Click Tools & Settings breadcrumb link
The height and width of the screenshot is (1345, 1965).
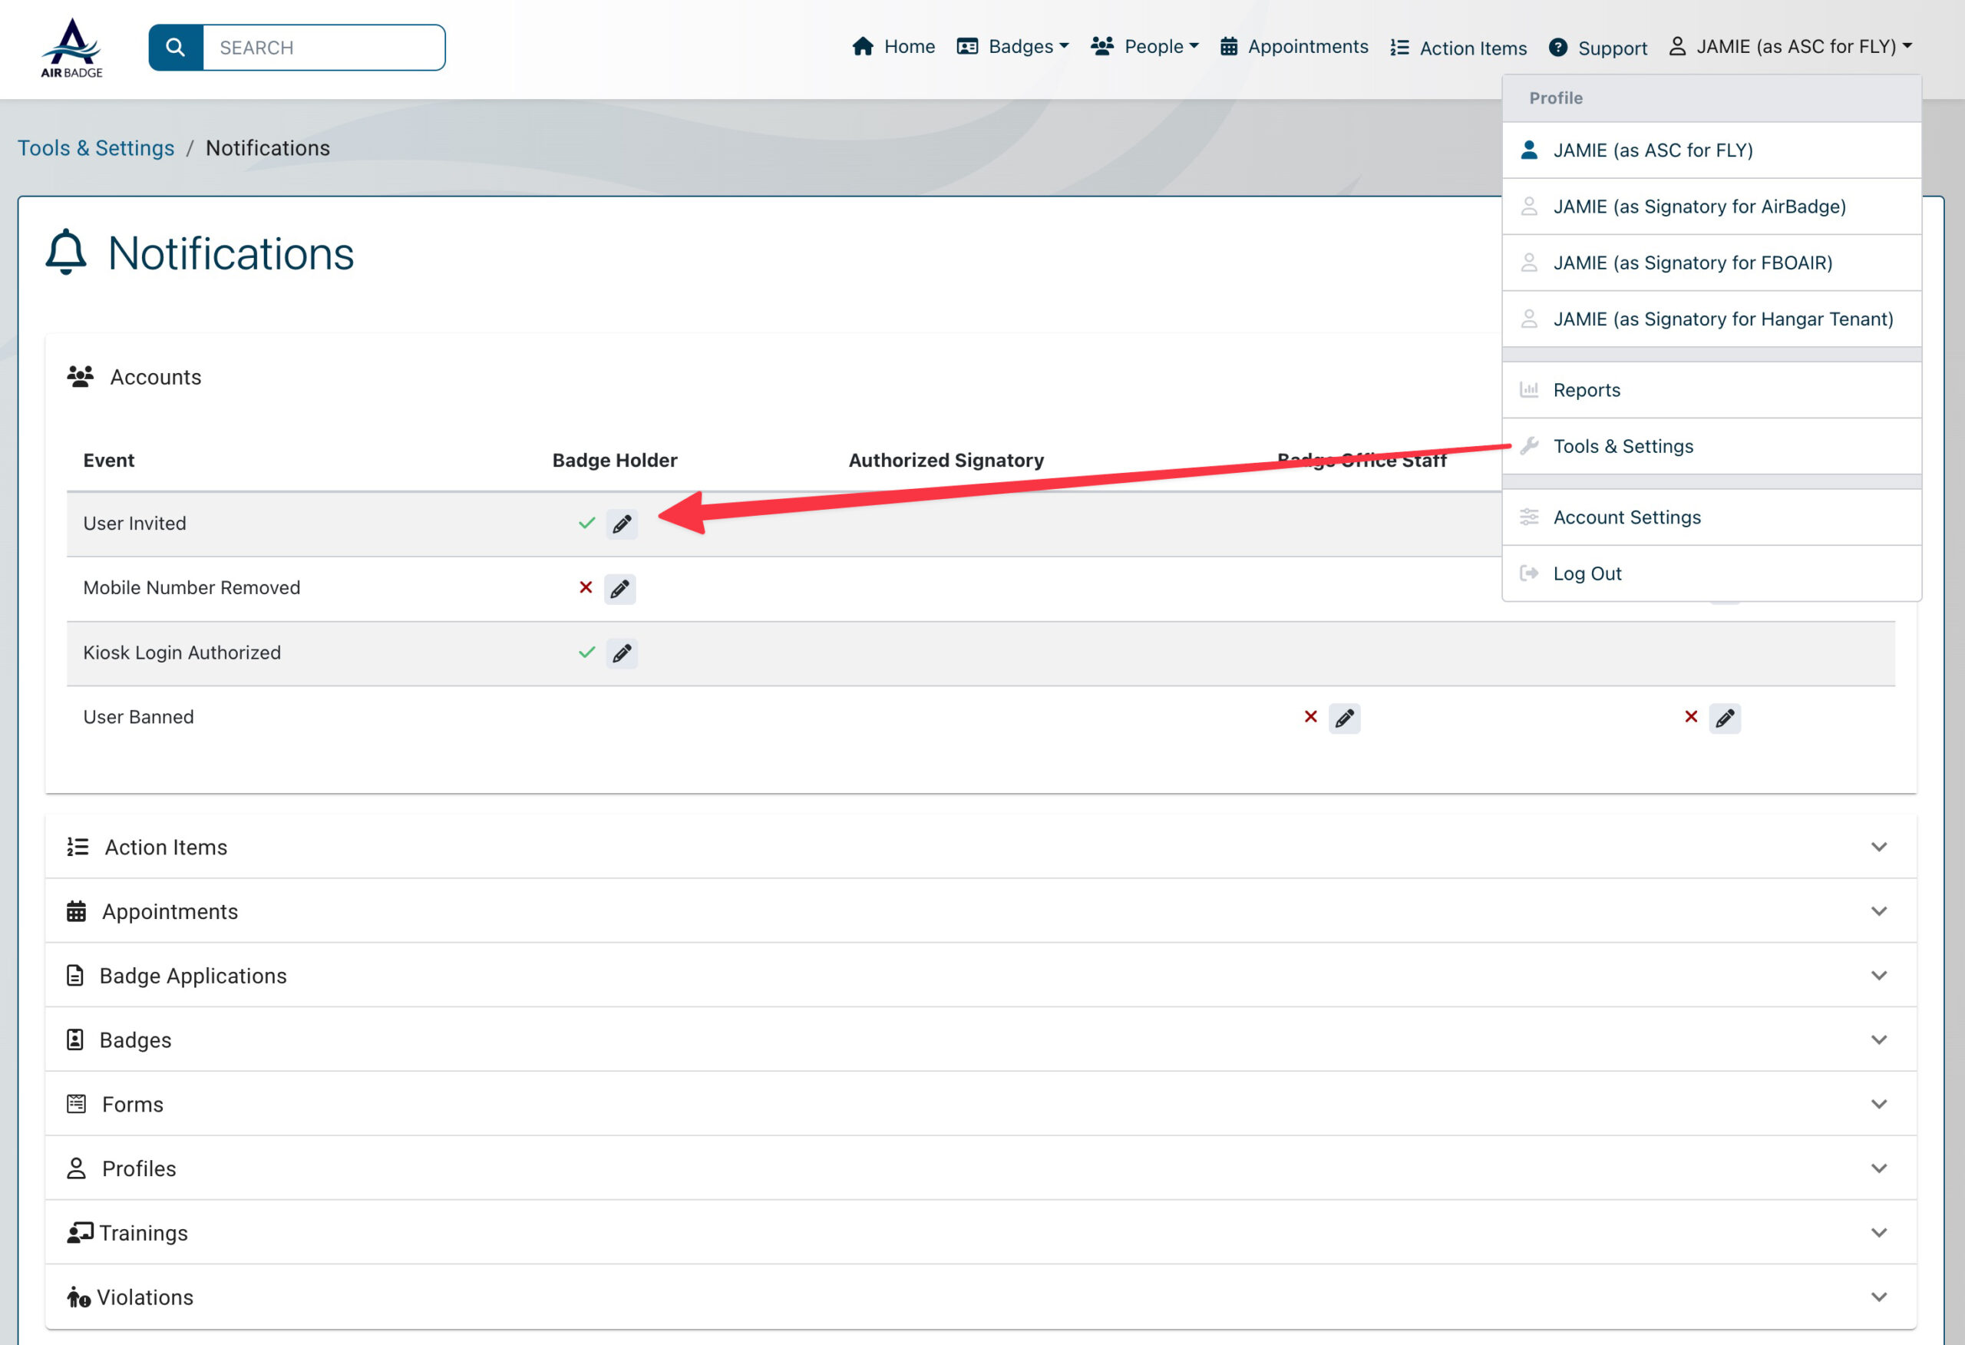(97, 148)
